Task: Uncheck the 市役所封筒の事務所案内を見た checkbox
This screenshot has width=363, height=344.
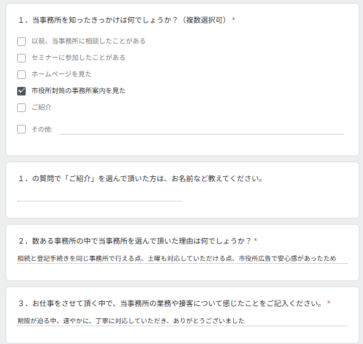Action: tap(21, 91)
